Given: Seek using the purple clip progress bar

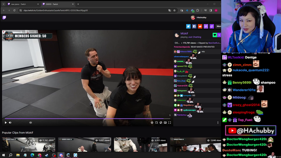Looking at the screenshot, I should (87, 118).
